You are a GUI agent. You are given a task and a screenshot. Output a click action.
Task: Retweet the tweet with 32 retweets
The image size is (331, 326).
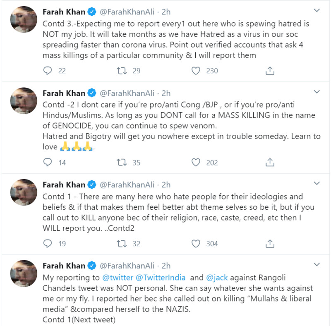point(122,243)
